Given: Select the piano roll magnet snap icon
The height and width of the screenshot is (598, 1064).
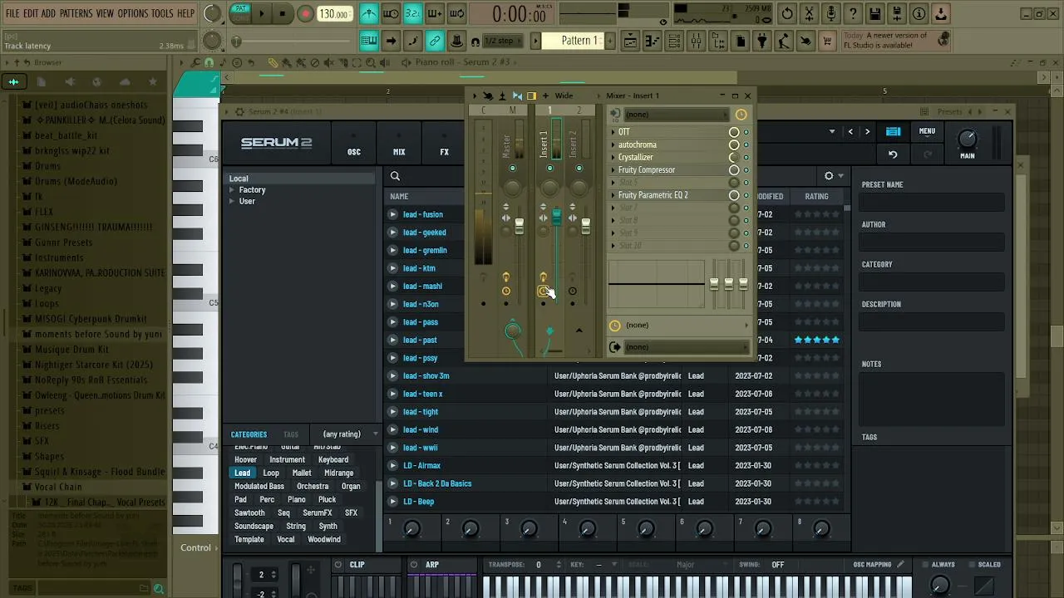Looking at the screenshot, I should coord(209,62).
